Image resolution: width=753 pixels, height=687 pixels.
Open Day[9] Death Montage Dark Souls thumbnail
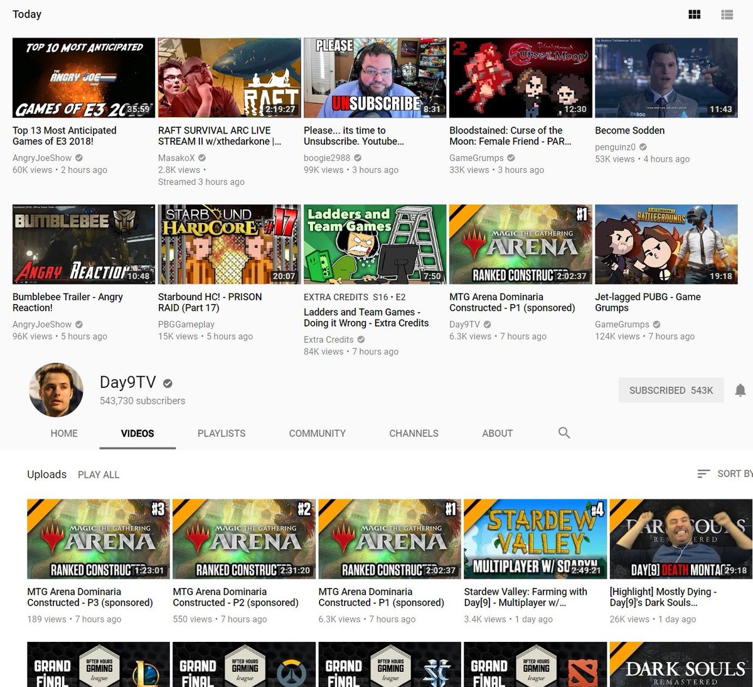pos(680,538)
